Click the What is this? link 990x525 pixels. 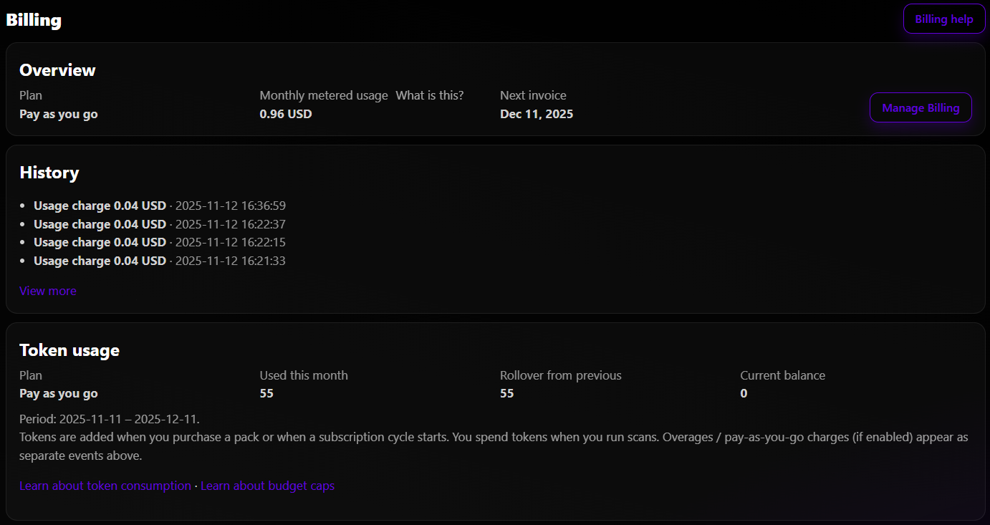pyautogui.click(x=429, y=95)
